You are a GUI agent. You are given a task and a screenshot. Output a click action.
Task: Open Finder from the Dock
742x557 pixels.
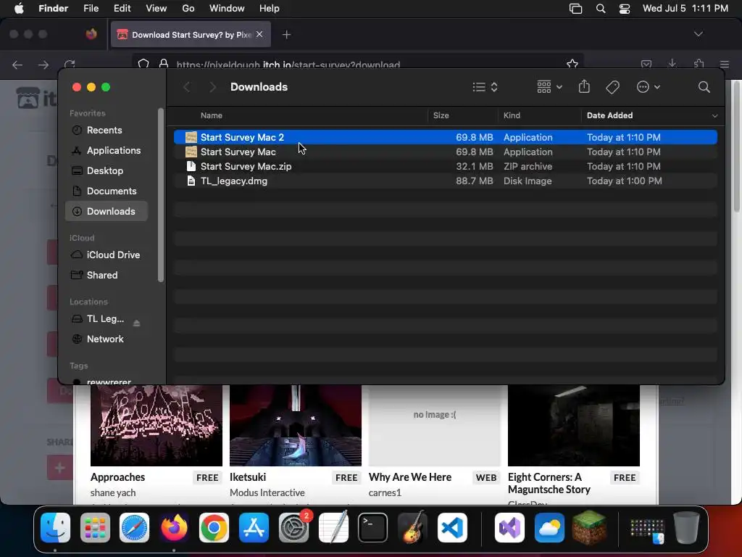point(55,527)
